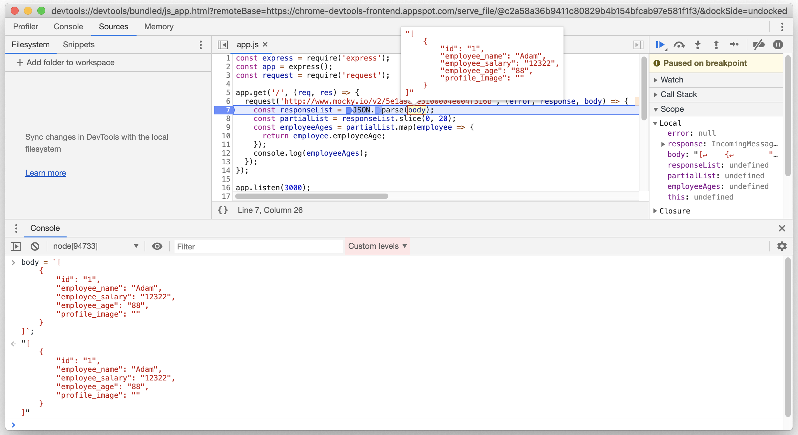
Task: Click the console Filter input field
Action: 258,246
